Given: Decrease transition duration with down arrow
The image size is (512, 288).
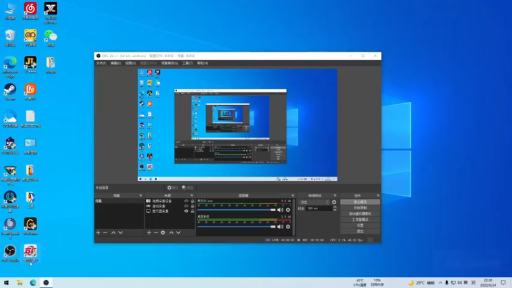Looking at the screenshot, I should click(x=335, y=210).
